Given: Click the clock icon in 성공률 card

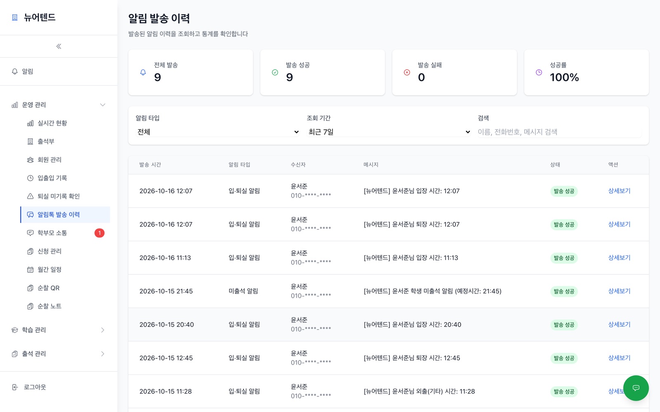Looking at the screenshot, I should coord(539,73).
